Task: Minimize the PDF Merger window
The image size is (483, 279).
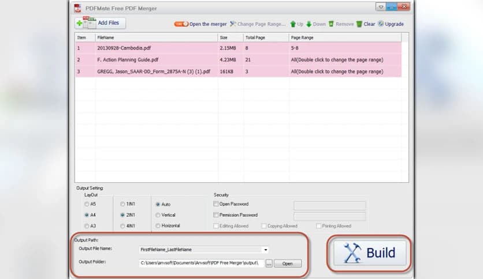Action: pyautogui.click(x=391, y=7)
